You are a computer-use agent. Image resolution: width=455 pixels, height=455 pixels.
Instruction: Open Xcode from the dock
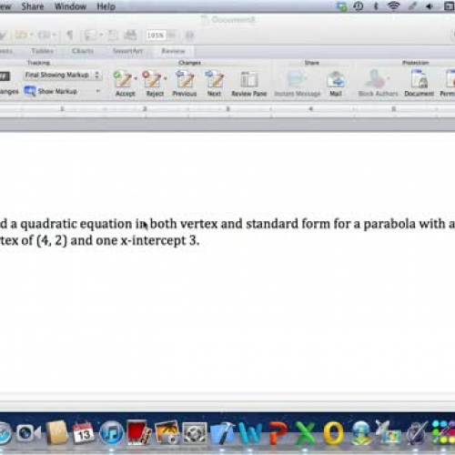[223, 433]
